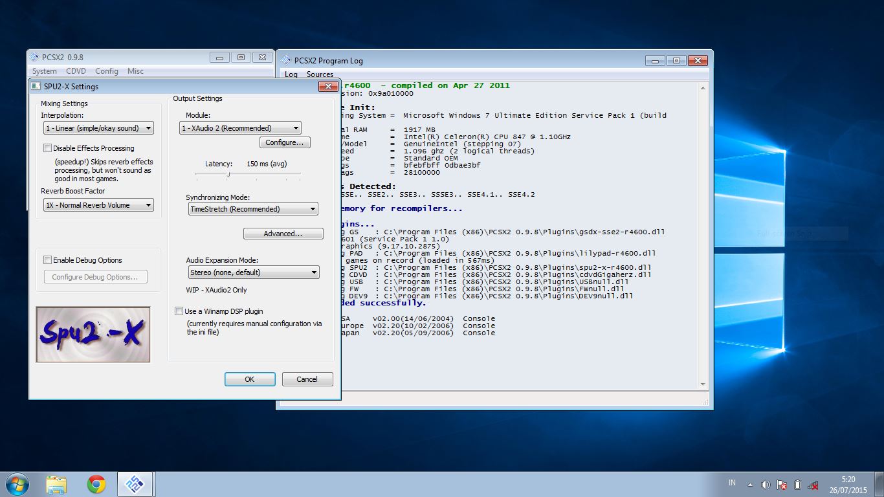Open the Audio Expansion Mode dropdown
Screen dimensions: 884x497
click(x=253, y=272)
